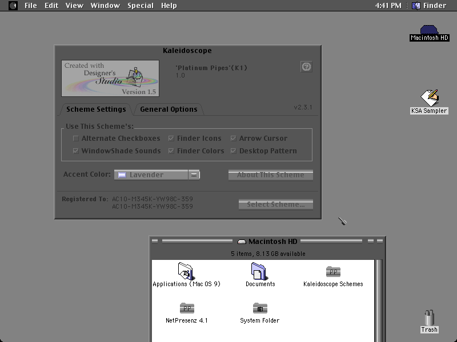Open the Accent Color Lavender popup menu
Viewport: 457px width, 342px height.
pos(157,175)
